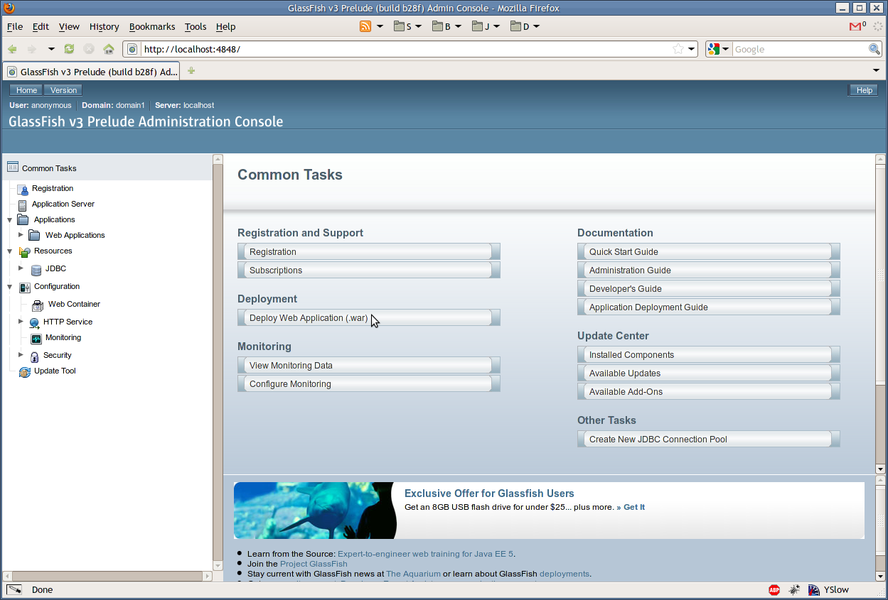Expand the Web Applications tree node
888x600 pixels.
point(21,235)
